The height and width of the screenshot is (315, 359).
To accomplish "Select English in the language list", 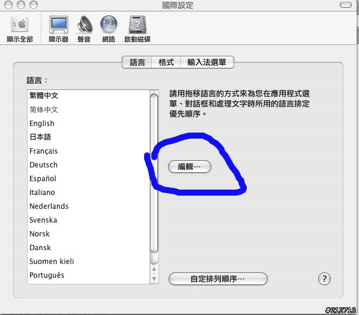I will point(88,124).
